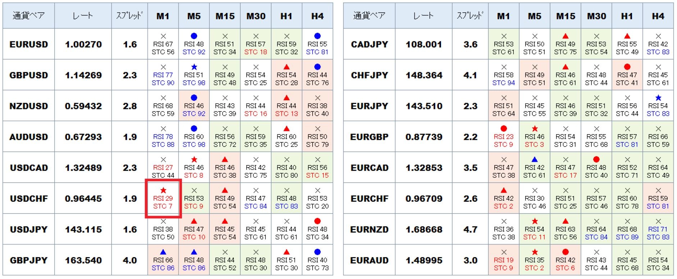
Task: Click the blue triangle in GBPJPY M1 cell
Action: tap(163, 252)
